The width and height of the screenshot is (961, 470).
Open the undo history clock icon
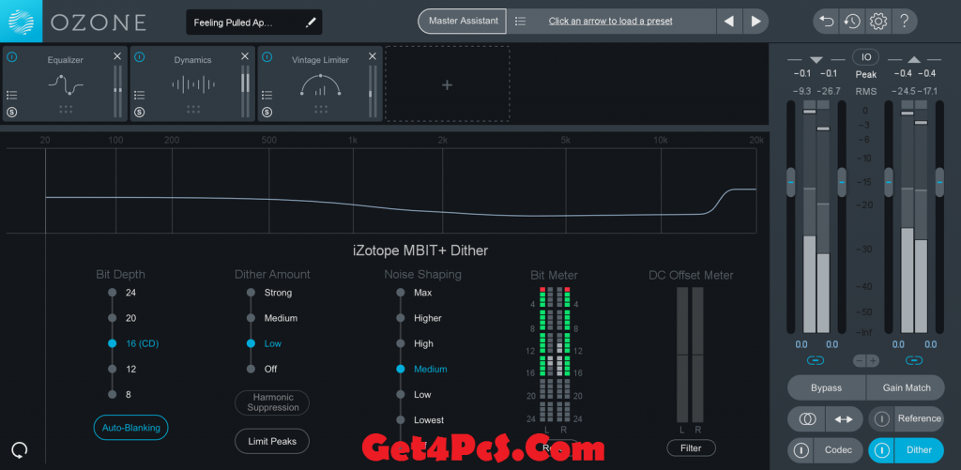pos(852,21)
